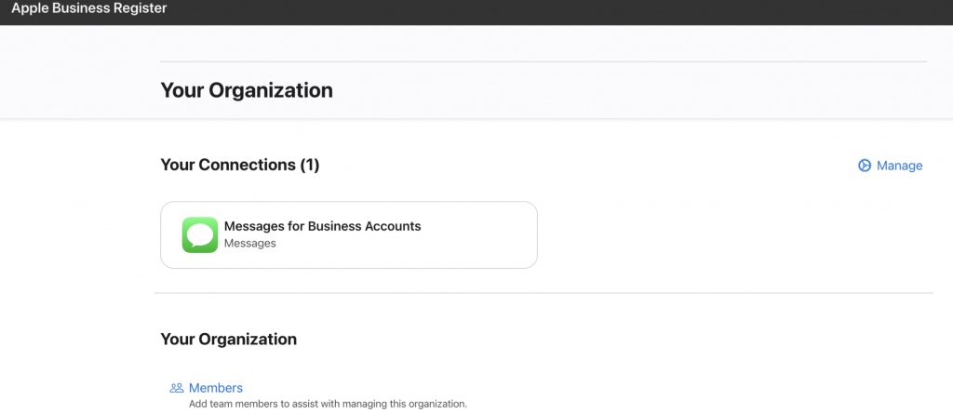
Task: Click white speech bubble inside Messages icon
Action: tap(200, 234)
